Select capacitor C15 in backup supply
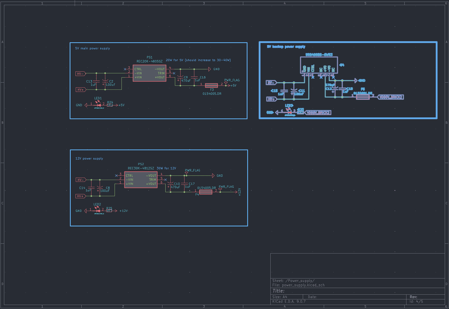Viewport: 449px width, 309px height. [284, 91]
